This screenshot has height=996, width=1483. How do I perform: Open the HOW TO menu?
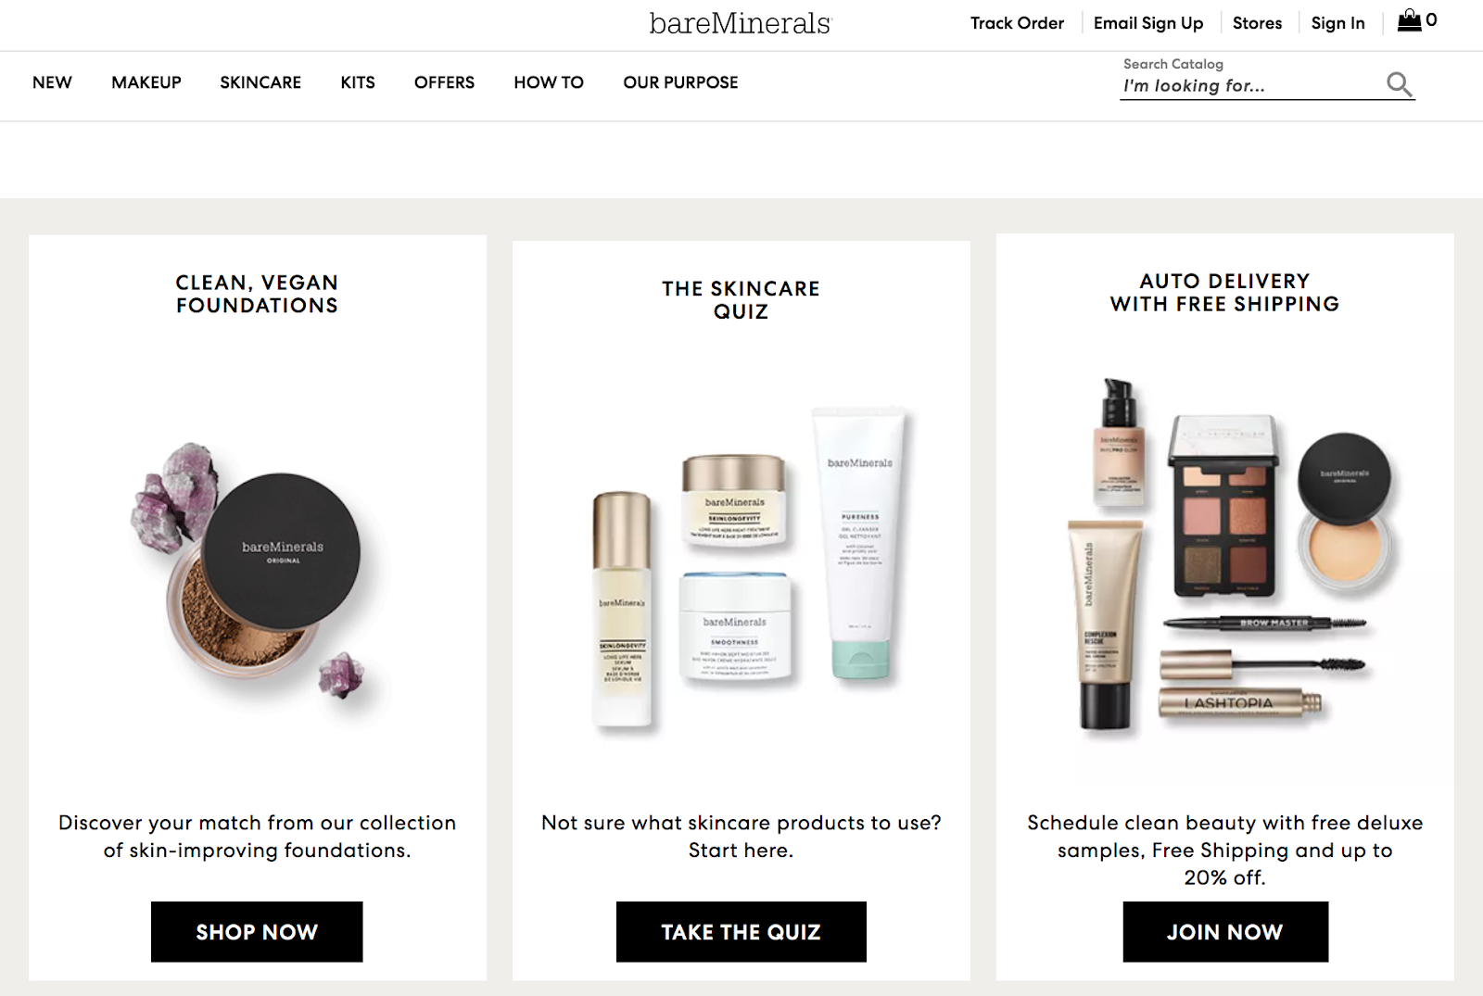pyautogui.click(x=549, y=82)
